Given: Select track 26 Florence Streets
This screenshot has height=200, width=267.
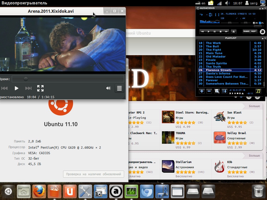Looking at the screenshot, I should click(x=230, y=70).
